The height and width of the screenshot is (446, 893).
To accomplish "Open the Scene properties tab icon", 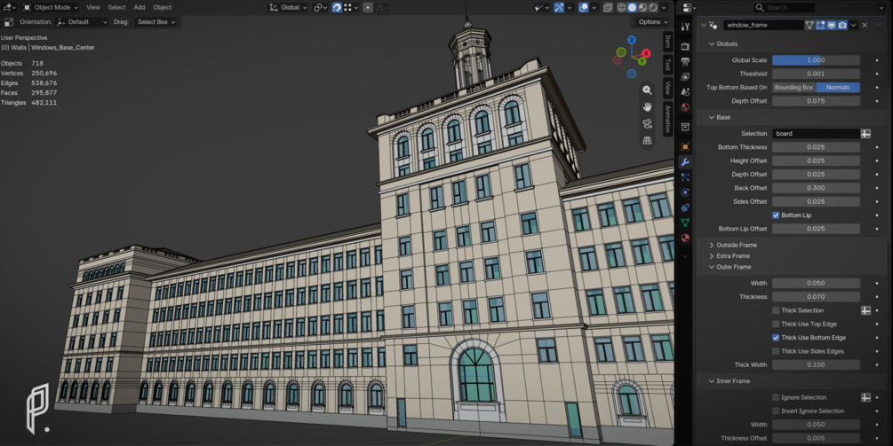I will coord(685,92).
